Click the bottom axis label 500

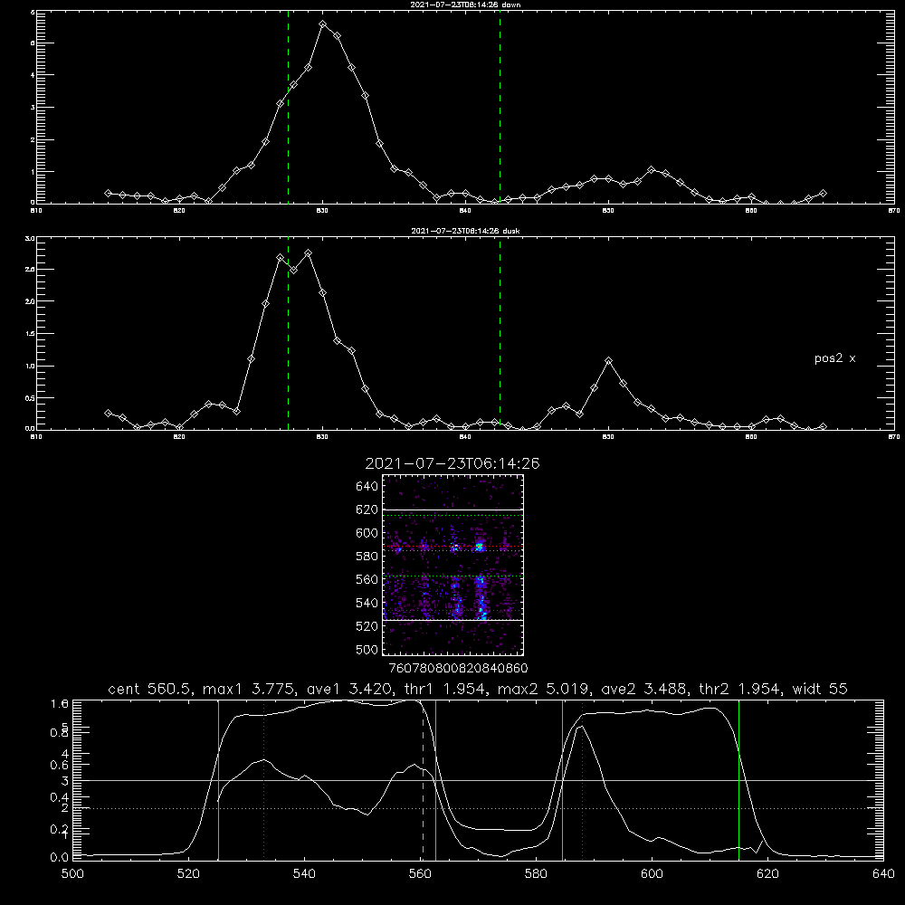(72, 874)
